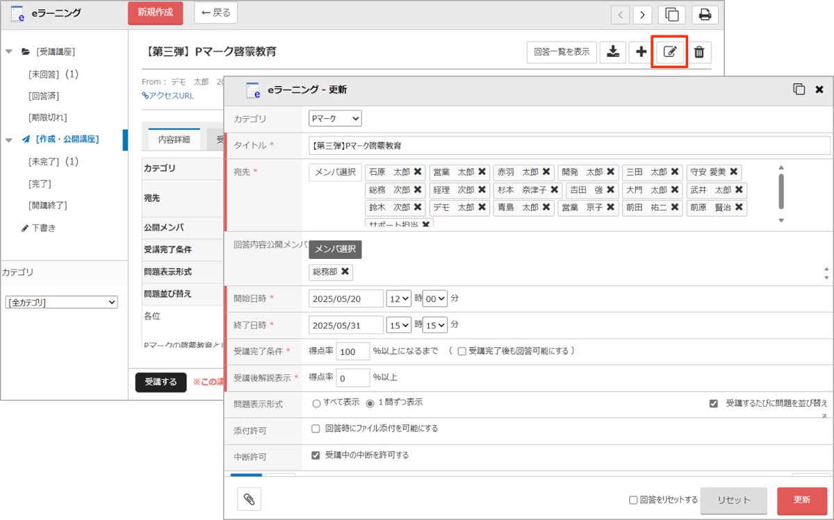The width and height of the screenshot is (834, 520).
Task: Click the printer icon in the top bar
Action: (705, 15)
